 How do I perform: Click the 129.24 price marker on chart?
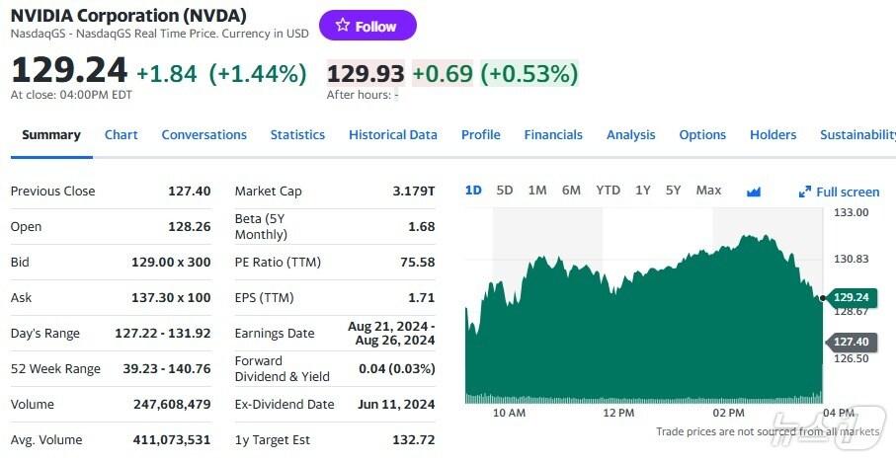point(851,296)
